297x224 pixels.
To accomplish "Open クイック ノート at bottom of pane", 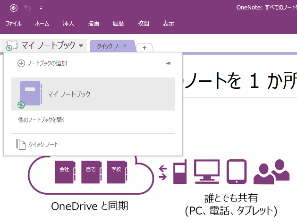I will click(x=43, y=145).
